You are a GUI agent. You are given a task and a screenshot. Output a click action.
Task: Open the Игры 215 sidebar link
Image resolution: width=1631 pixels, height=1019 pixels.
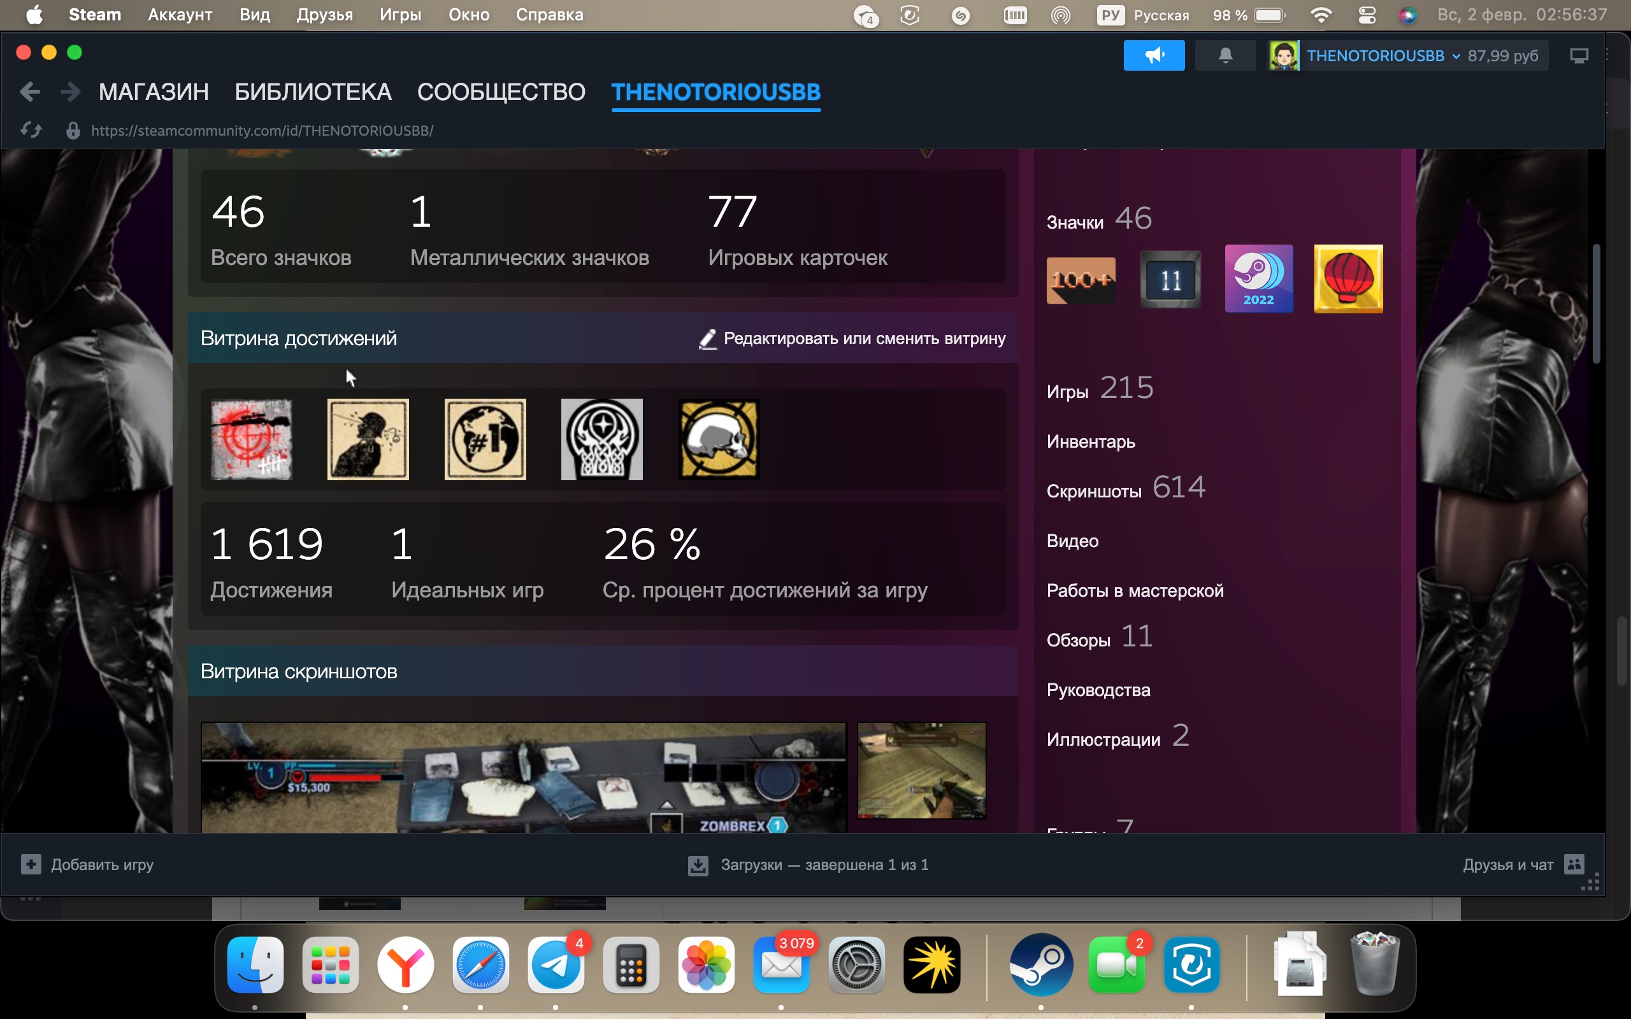pyautogui.click(x=1100, y=389)
